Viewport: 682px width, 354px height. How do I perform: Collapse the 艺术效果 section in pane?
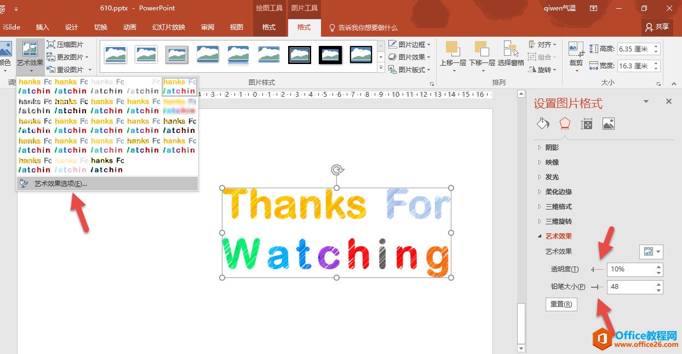click(558, 236)
